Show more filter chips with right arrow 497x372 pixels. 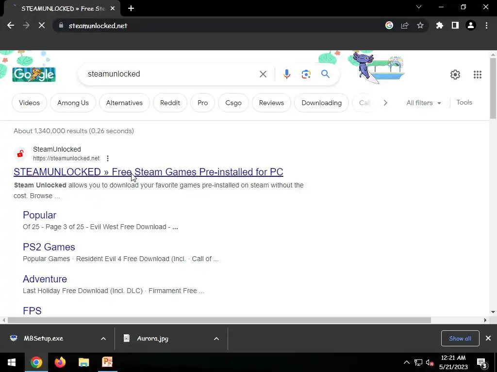pyautogui.click(x=385, y=103)
